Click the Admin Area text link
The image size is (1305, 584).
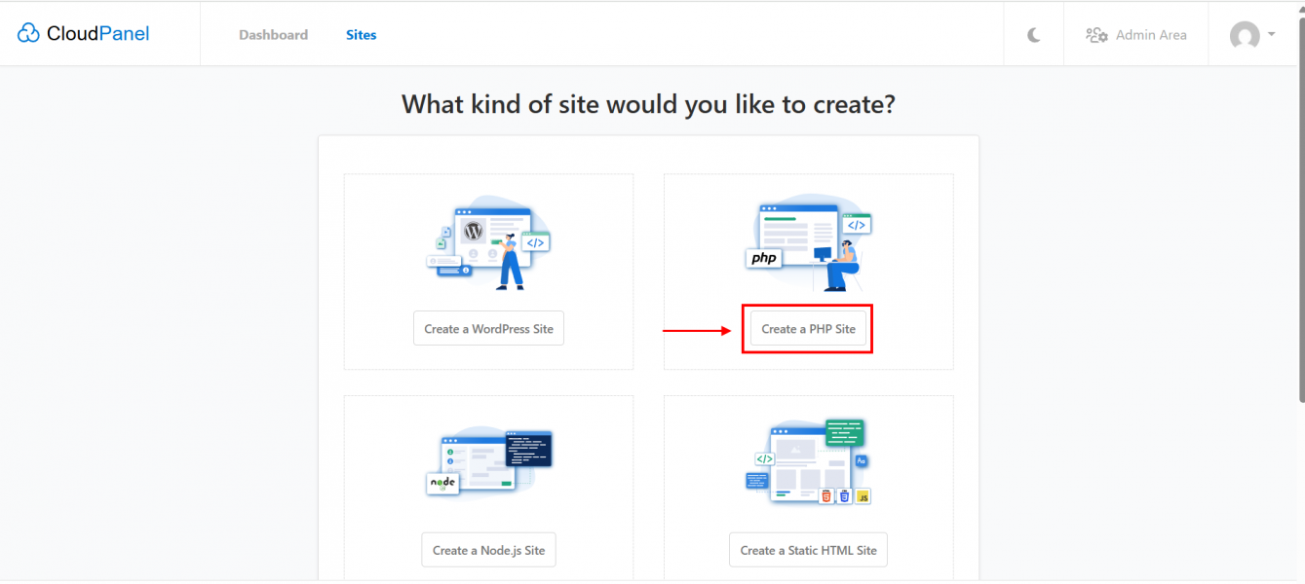coord(1151,35)
